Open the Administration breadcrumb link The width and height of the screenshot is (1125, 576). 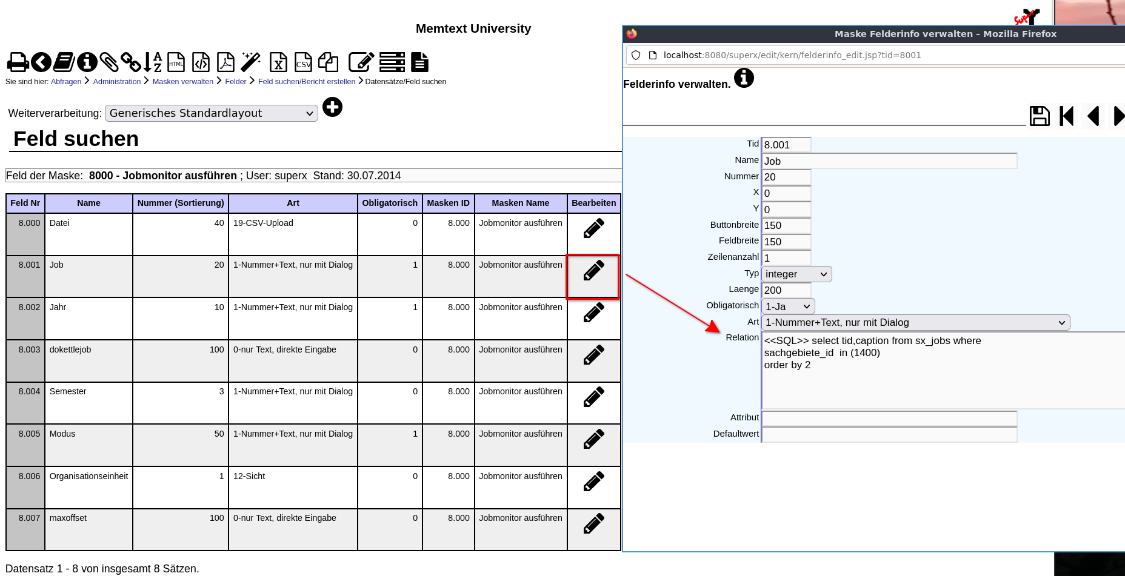coord(117,82)
